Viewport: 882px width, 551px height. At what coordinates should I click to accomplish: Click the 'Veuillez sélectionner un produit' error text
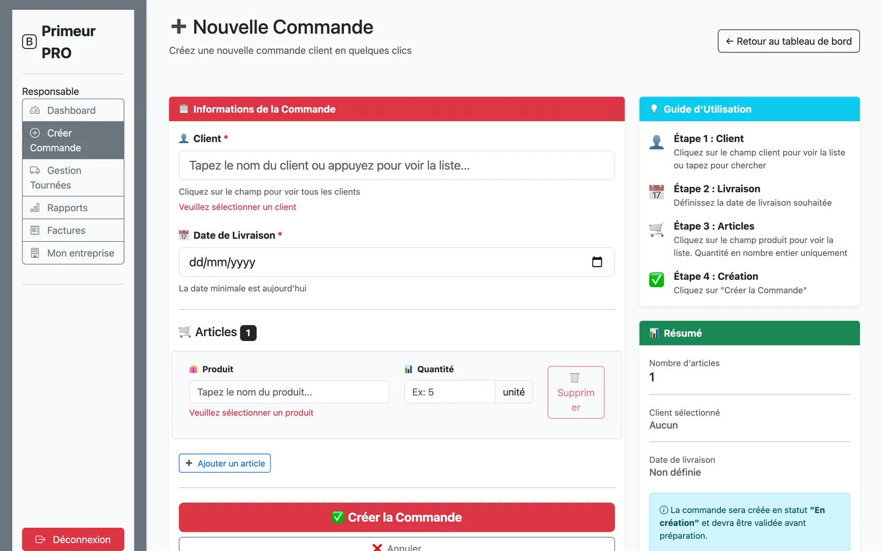pos(251,413)
